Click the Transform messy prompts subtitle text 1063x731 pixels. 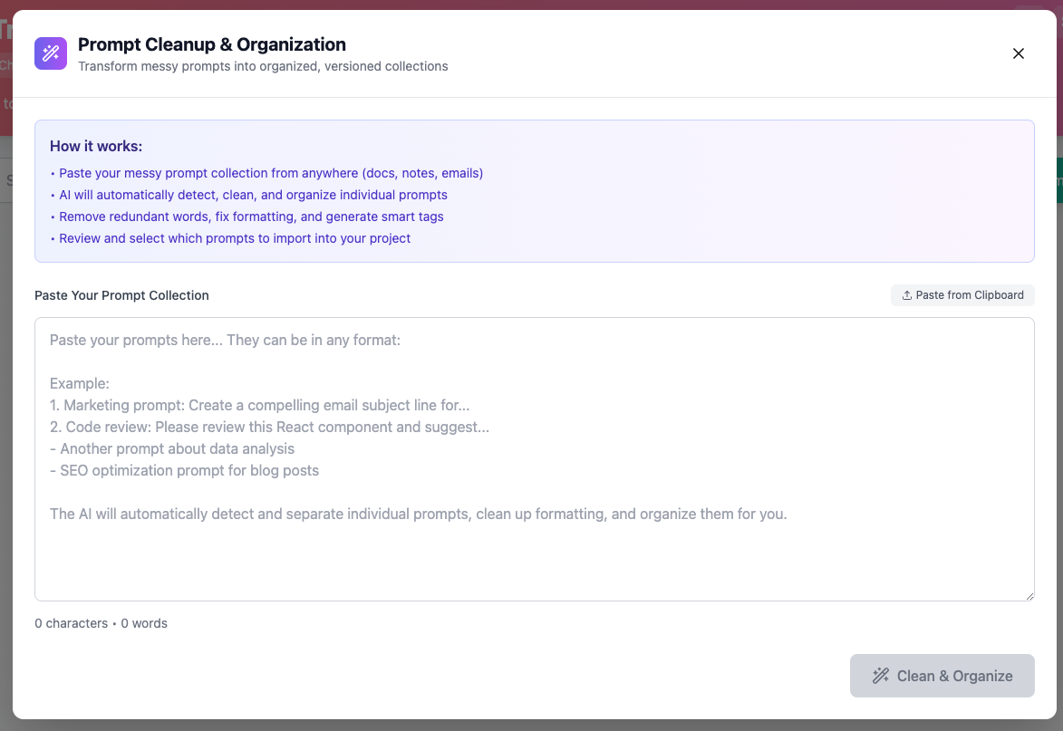point(263,66)
